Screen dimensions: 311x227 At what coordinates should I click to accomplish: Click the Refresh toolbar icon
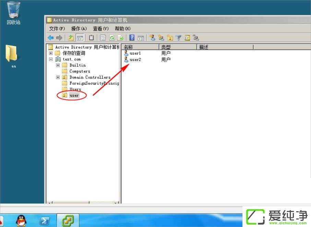(x=111, y=38)
